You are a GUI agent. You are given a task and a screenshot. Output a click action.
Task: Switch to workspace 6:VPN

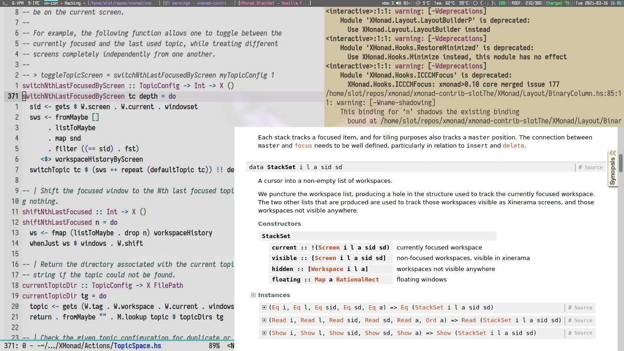click(x=17, y=3)
